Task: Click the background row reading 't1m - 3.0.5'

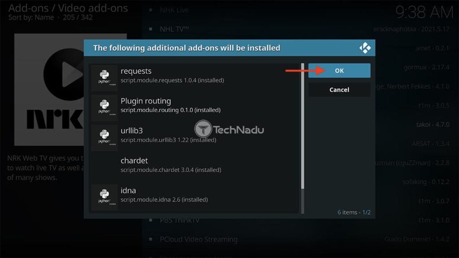Action: [434, 105]
